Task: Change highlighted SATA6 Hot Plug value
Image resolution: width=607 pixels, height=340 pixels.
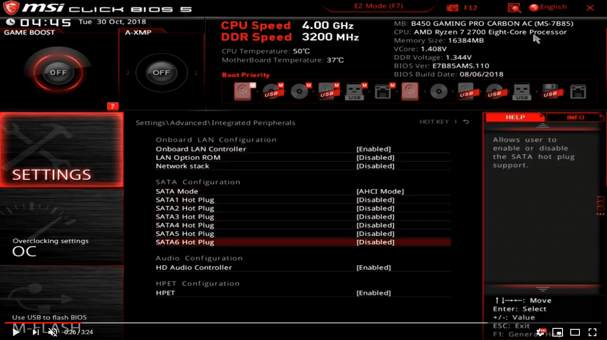Action: 375,242
